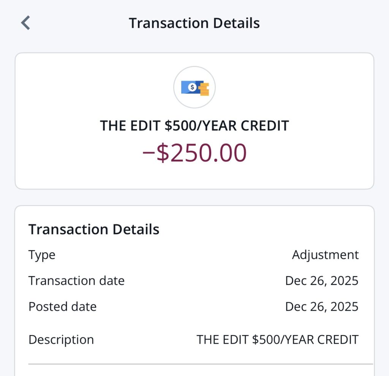Tap the dollar sign on the blue bill
This screenshot has width=389, height=376.
192,87
